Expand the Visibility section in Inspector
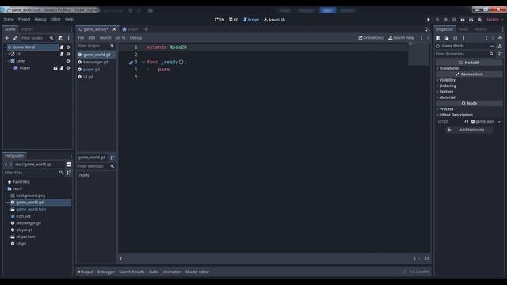The width and height of the screenshot is (507, 285). 447,80
